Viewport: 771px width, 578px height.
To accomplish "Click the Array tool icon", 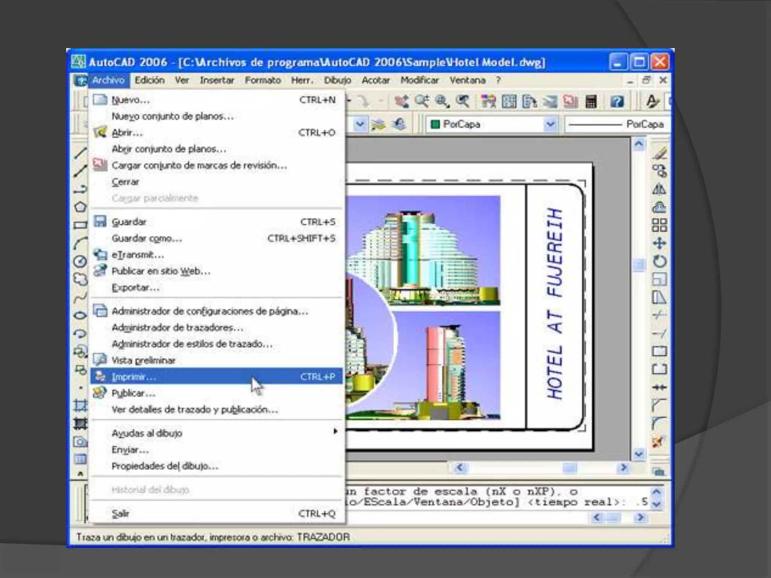I will [659, 225].
